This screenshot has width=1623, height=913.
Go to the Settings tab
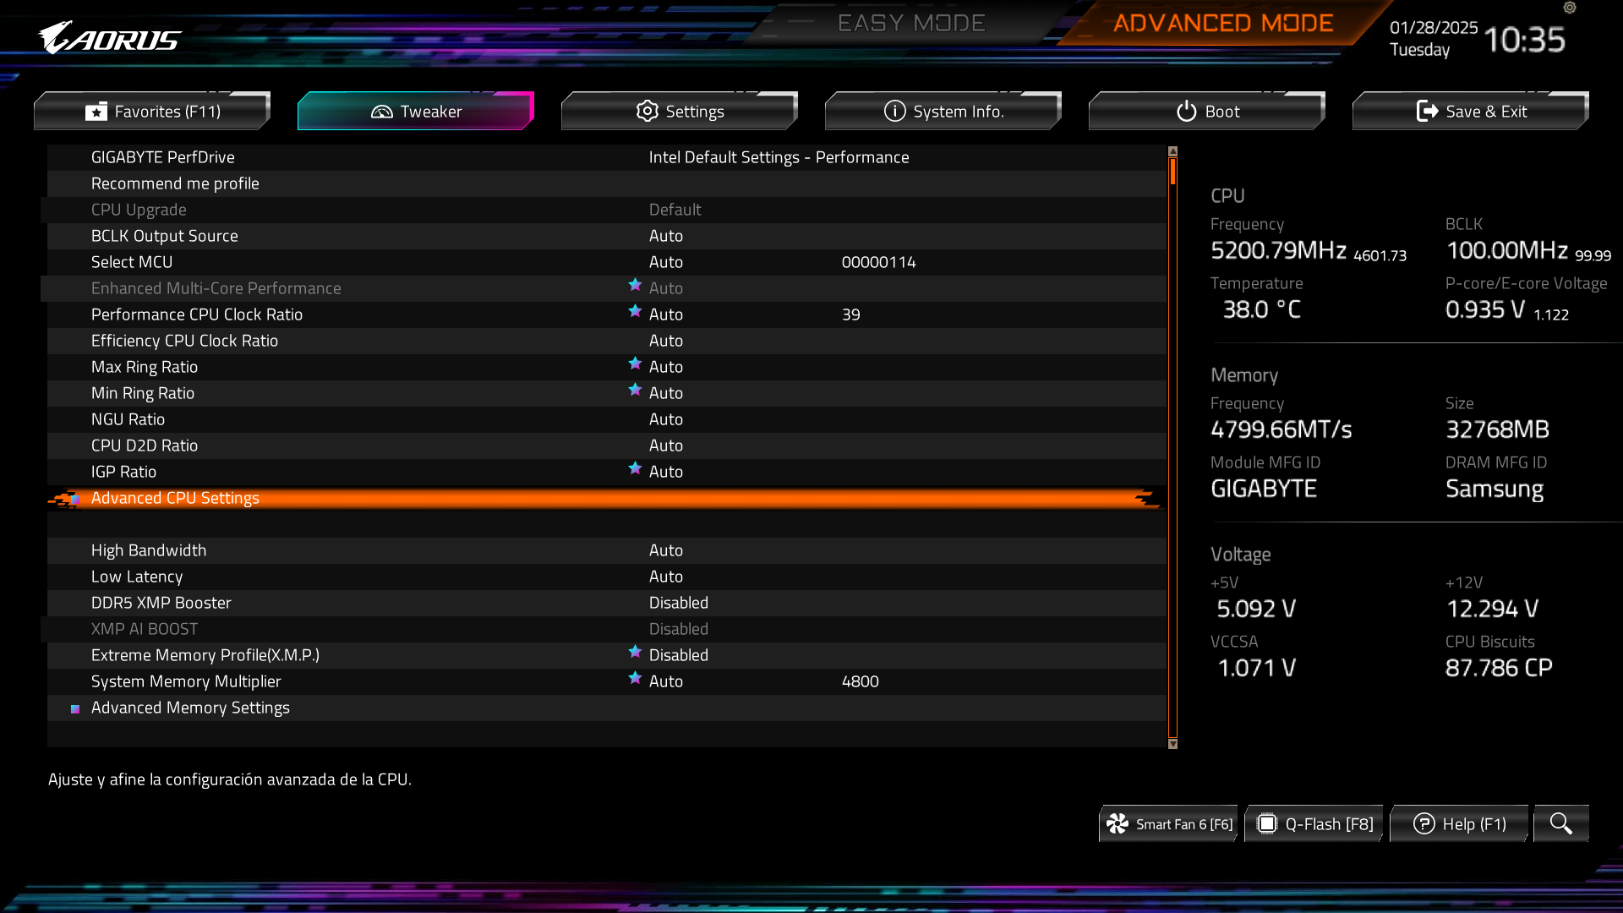click(x=680, y=111)
